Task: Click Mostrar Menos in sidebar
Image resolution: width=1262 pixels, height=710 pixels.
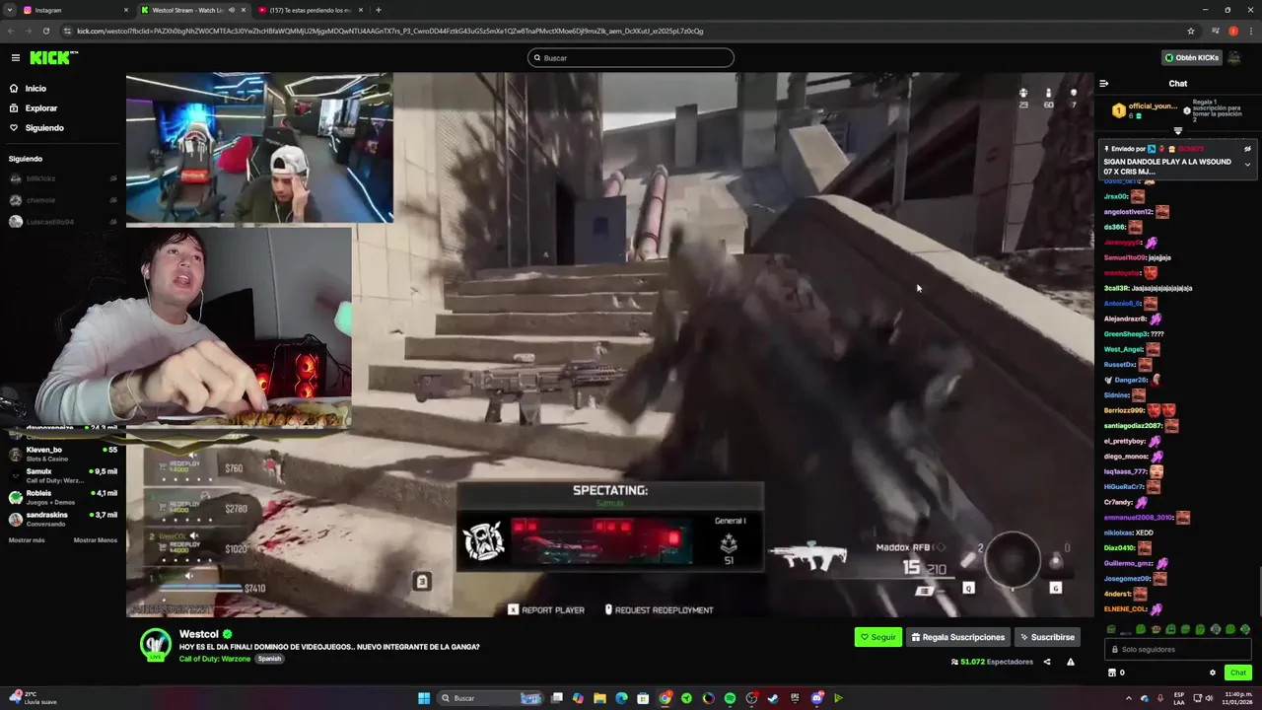Action: [x=96, y=540]
